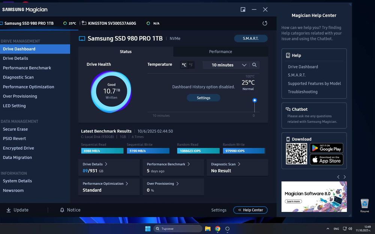Click the refresh drives icon
Screen dimensions: 375x234
(x=264, y=23)
